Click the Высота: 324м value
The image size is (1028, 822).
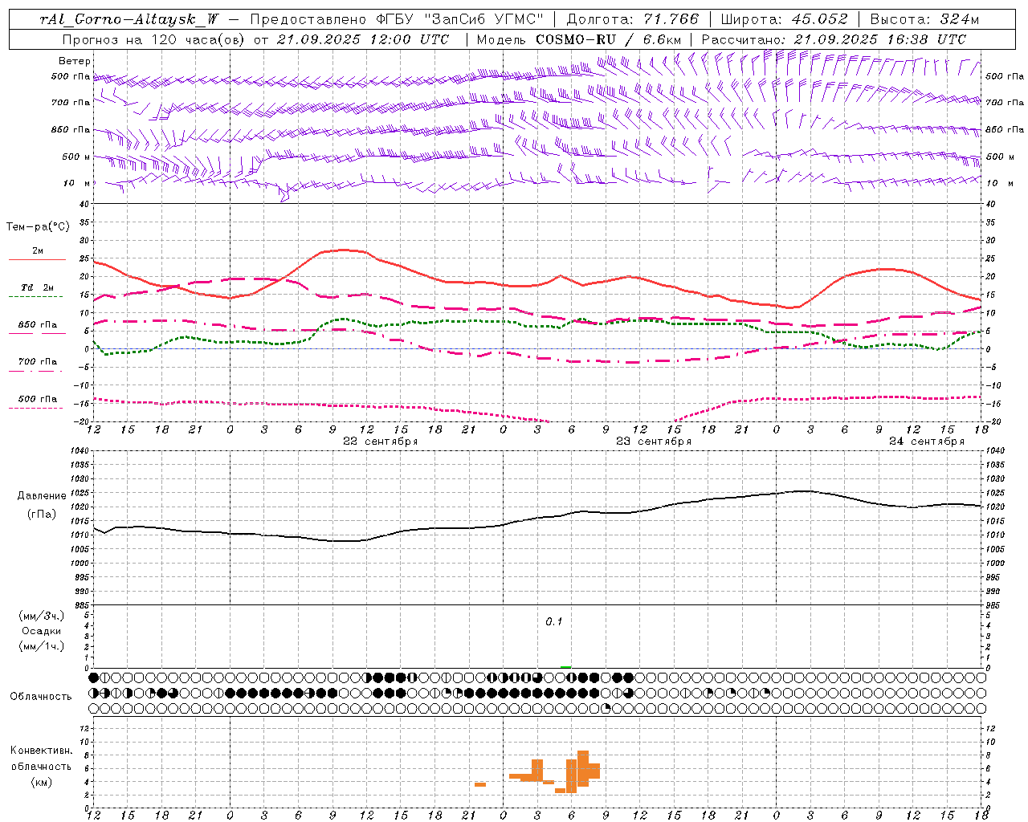[x=925, y=19]
